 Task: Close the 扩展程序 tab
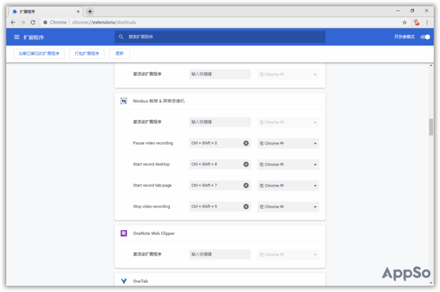click(x=78, y=12)
